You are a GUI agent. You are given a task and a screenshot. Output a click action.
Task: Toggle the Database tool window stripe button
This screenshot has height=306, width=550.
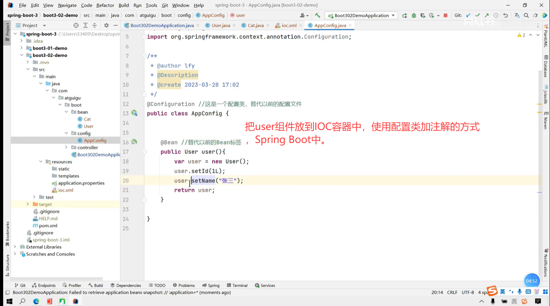tap(546, 66)
